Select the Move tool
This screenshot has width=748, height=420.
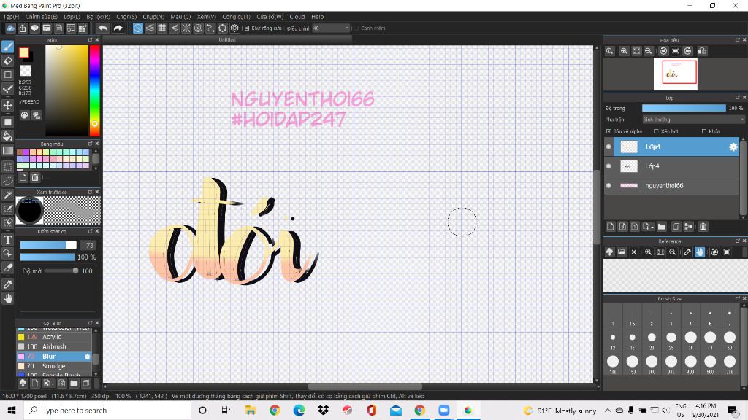7,105
